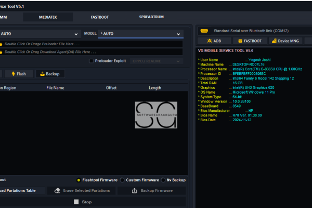Click the Device MNG icon

tap(274, 41)
